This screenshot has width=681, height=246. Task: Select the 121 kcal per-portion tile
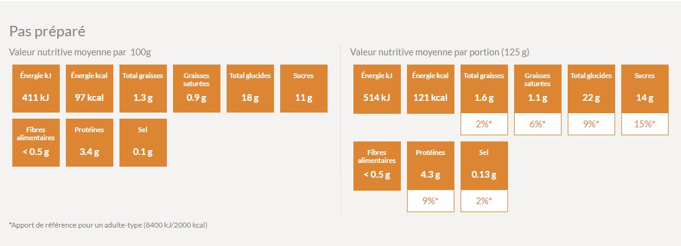pos(430,89)
